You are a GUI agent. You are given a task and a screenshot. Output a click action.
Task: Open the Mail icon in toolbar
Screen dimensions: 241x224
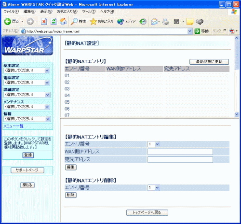tap(154, 21)
